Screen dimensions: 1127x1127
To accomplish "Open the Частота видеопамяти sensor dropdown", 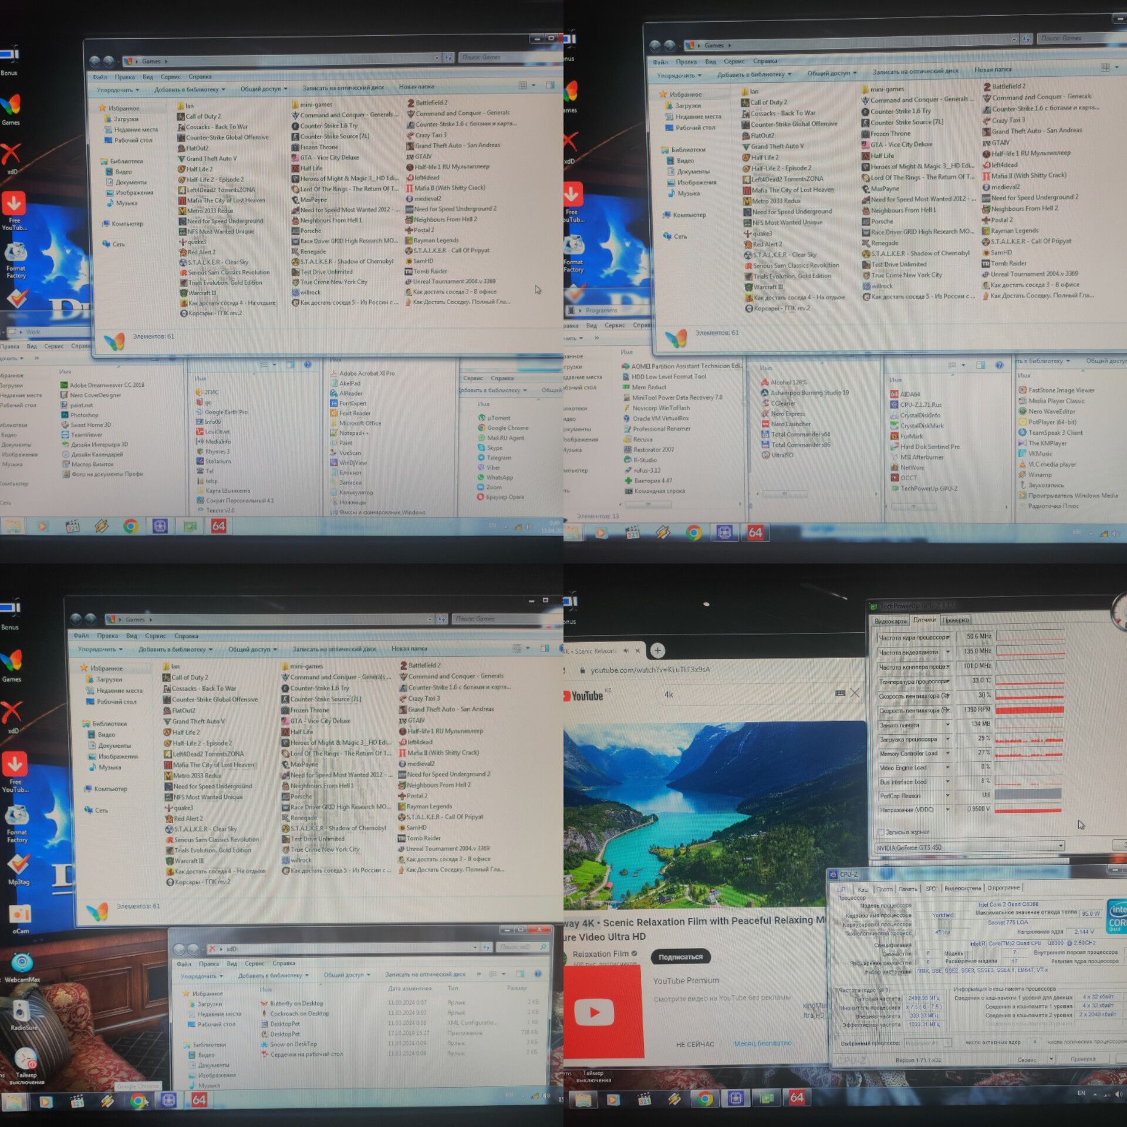I will (947, 652).
